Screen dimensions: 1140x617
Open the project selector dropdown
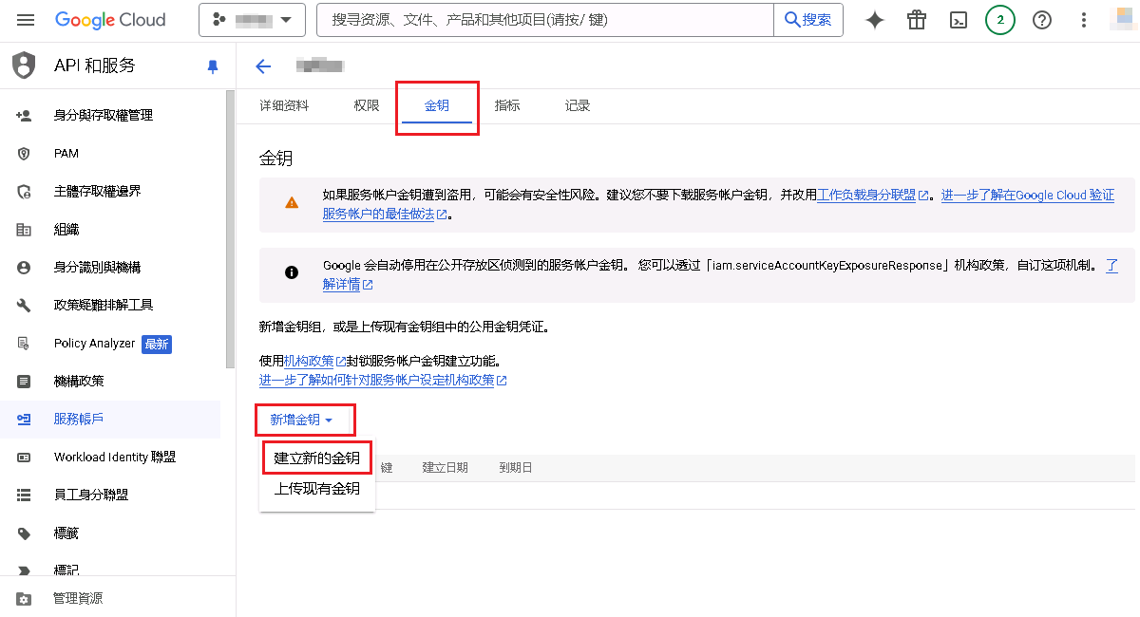click(x=252, y=20)
